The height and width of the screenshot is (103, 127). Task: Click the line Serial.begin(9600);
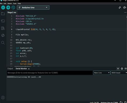[30, 64]
